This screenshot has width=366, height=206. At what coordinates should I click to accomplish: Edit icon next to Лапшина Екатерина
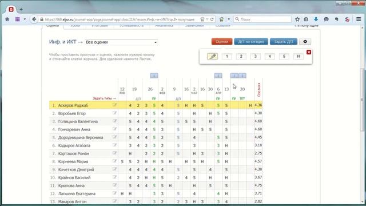point(114,193)
